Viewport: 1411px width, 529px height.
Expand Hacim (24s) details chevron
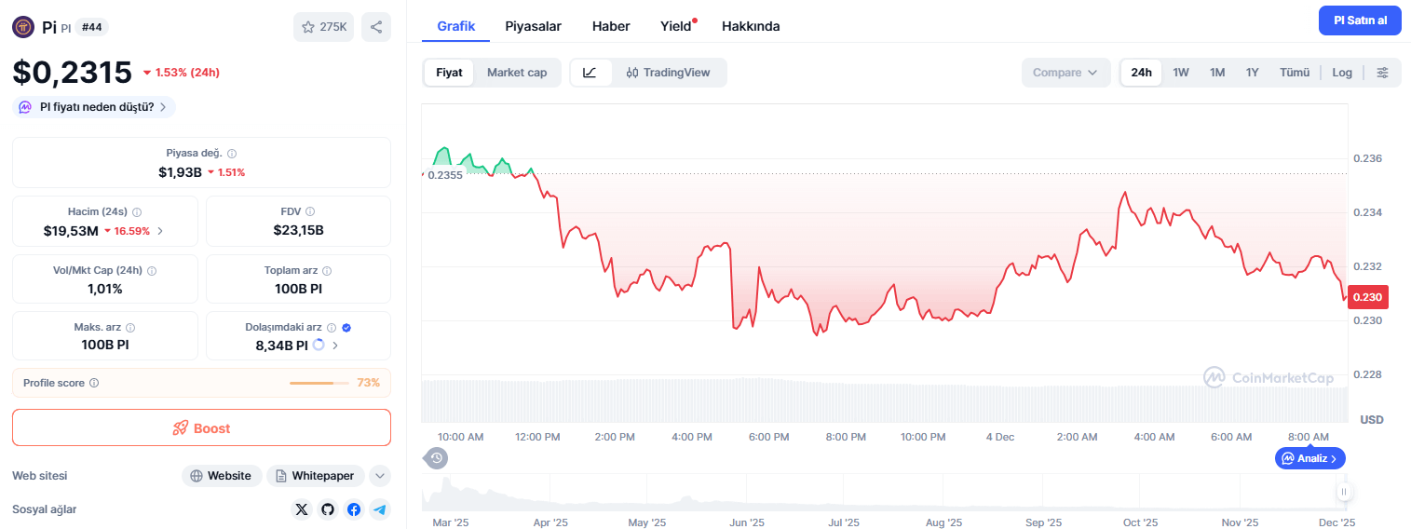(x=160, y=231)
